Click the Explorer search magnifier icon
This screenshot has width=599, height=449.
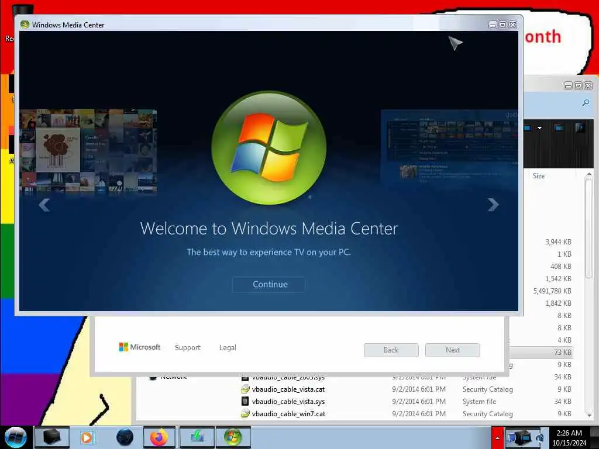pyautogui.click(x=586, y=102)
